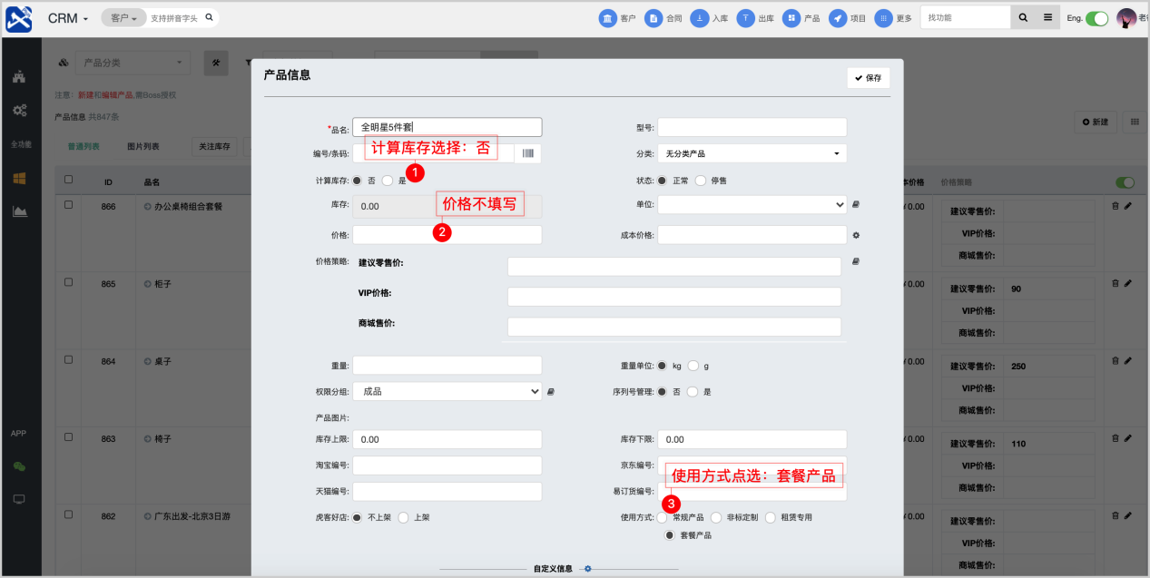This screenshot has height=578, width=1150.
Task: Open the monitor icon in the sidebar
Action: coord(19,499)
